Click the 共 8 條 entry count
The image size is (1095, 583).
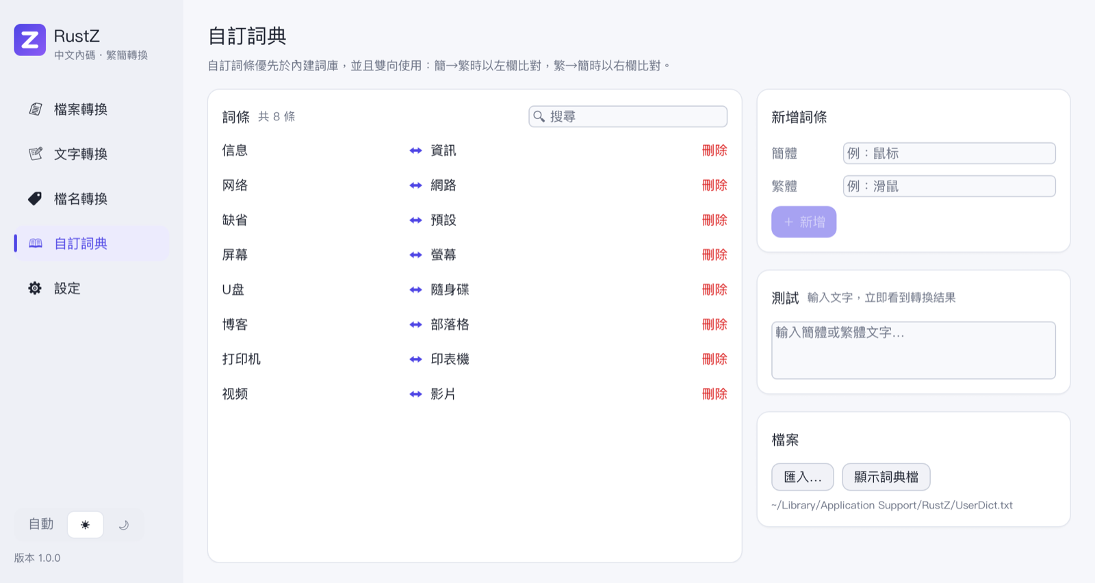coord(276,117)
